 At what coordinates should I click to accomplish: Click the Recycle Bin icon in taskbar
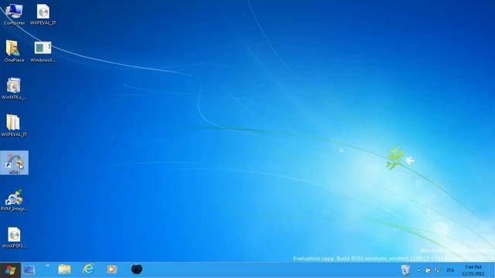click(x=405, y=270)
